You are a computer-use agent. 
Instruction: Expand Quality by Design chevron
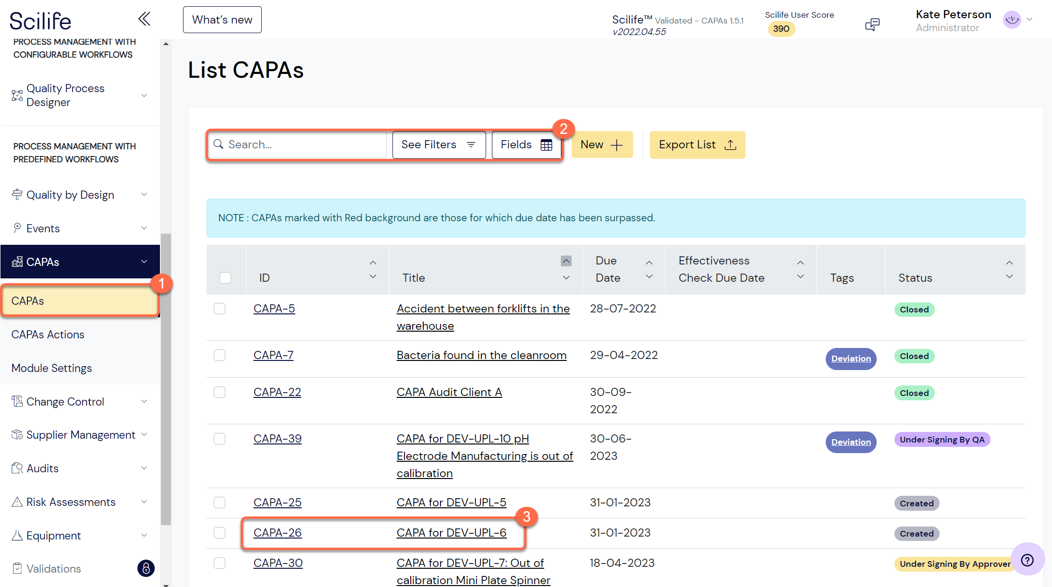144,194
